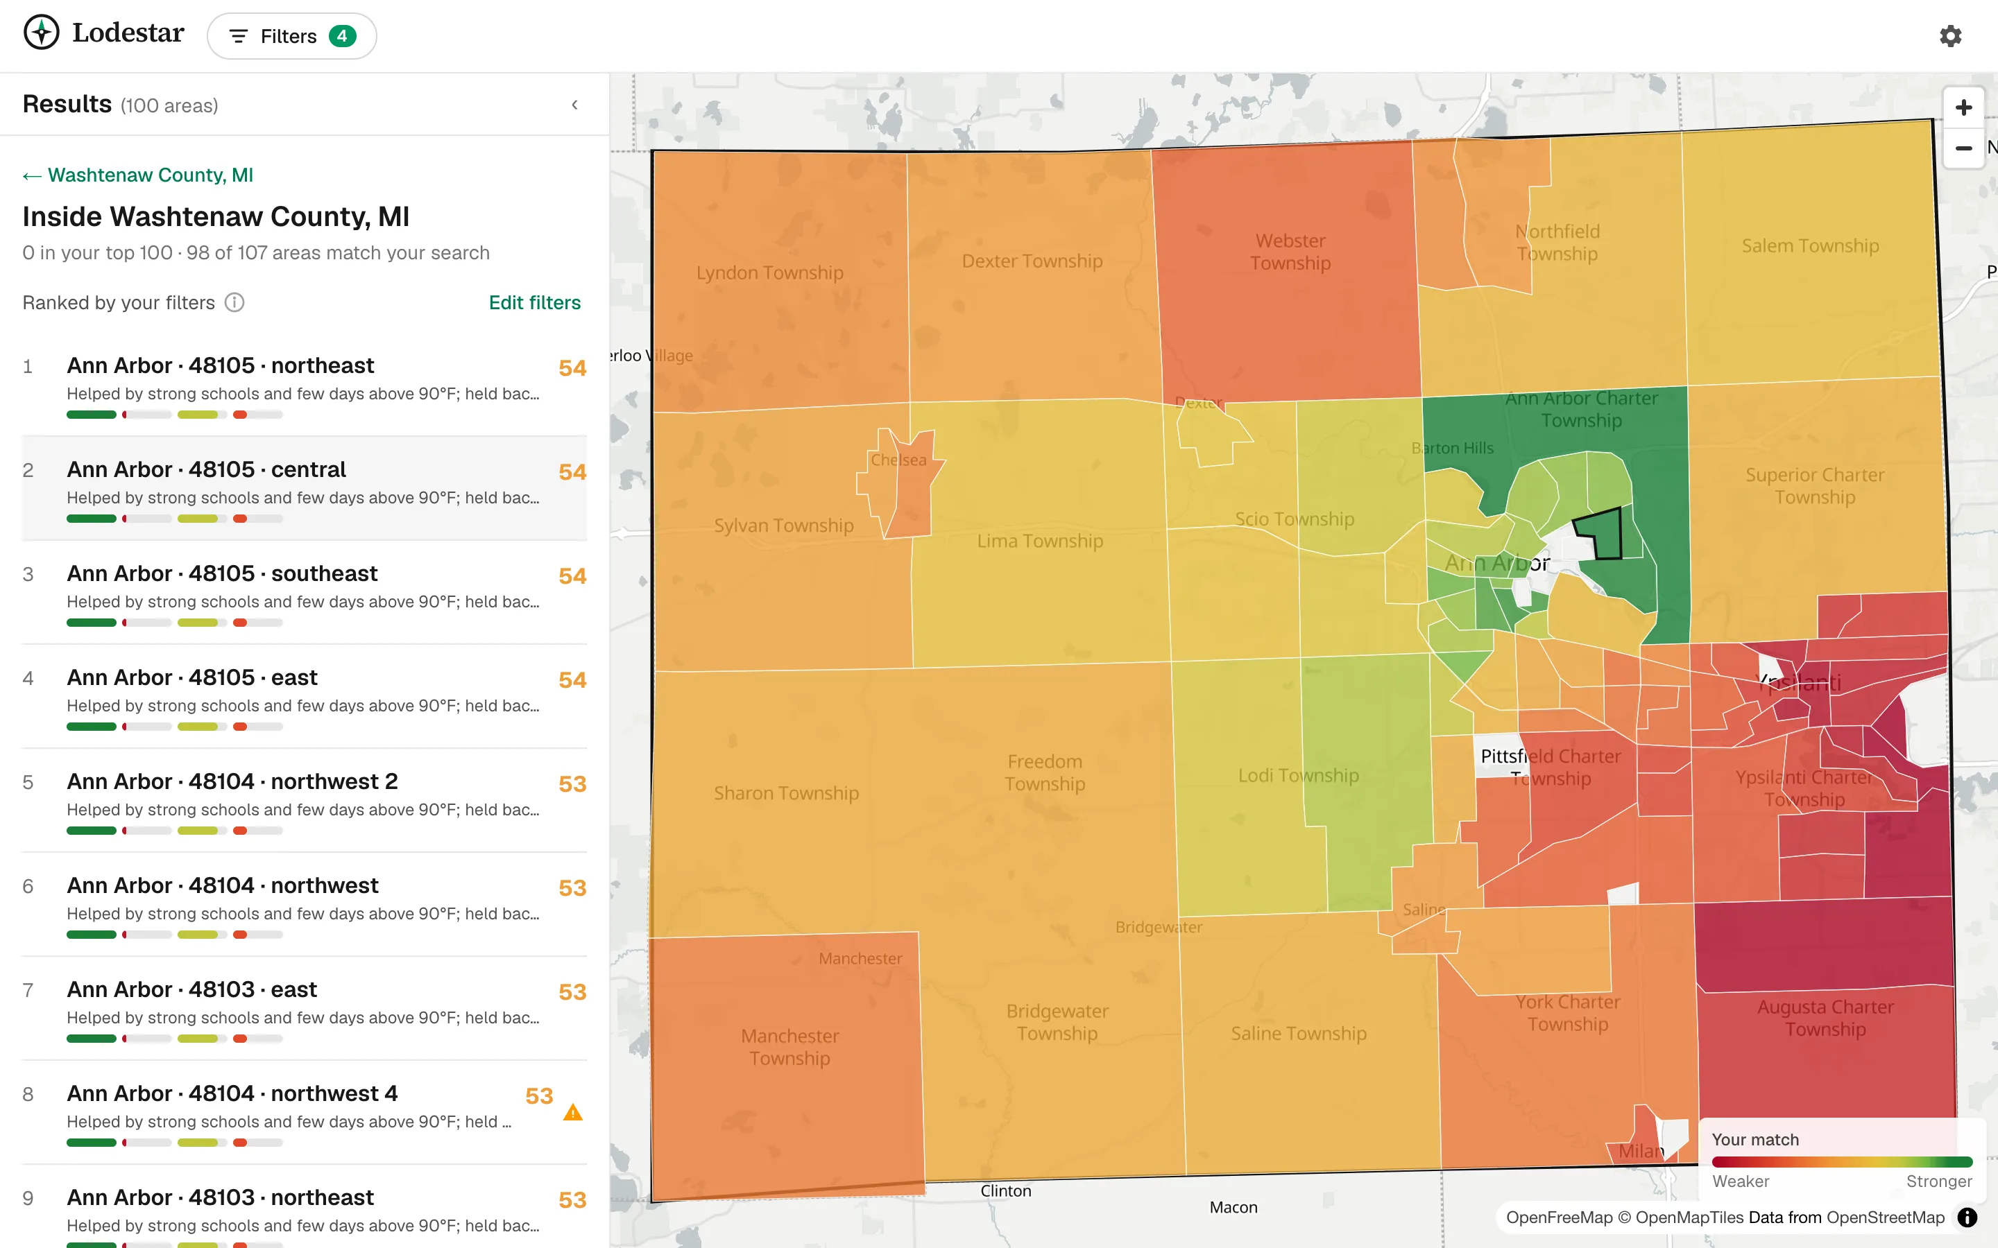The height and width of the screenshot is (1248, 1998).
Task: Collapse the Results panel with the chevron
Action: click(x=574, y=105)
